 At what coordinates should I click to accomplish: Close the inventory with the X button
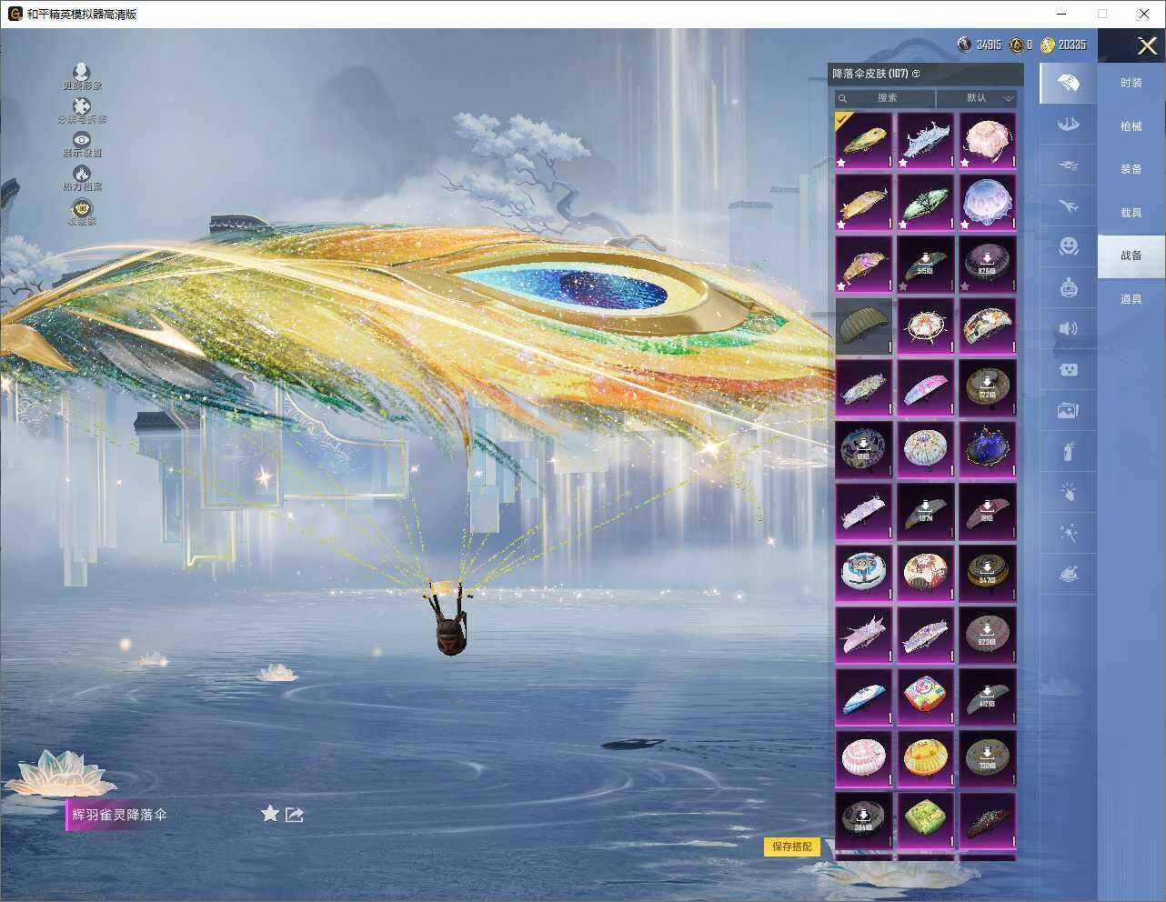[x=1146, y=45]
